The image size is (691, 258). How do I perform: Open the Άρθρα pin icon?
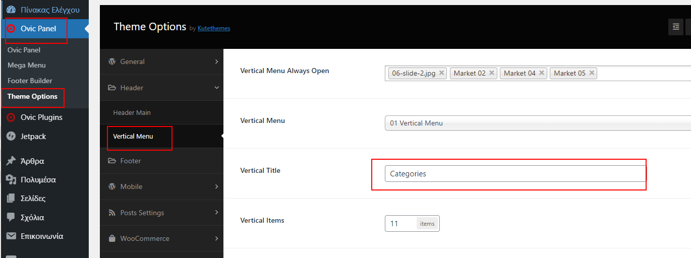pyautogui.click(x=11, y=161)
